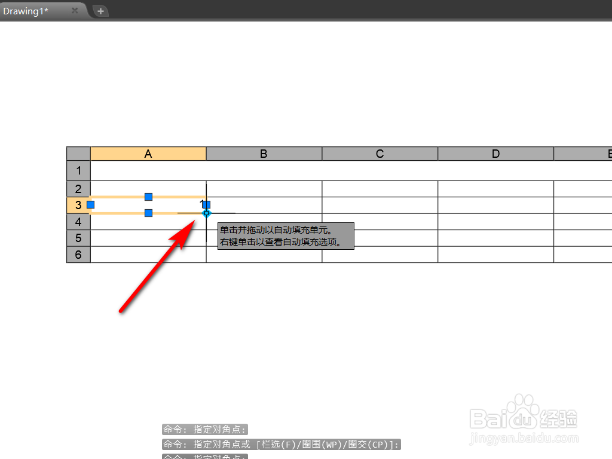Select row 5 header
612x459 pixels.
coord(78,238)
